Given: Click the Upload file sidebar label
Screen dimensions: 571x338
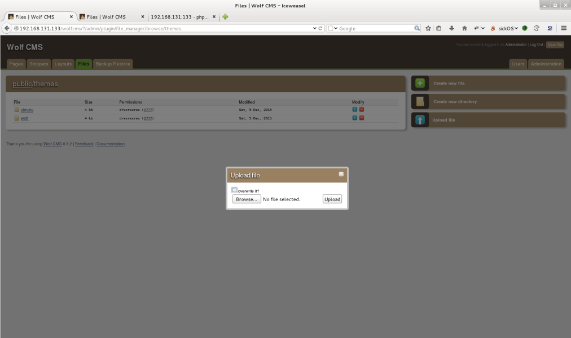Looking at the screenshot, I should pos(443,120).
